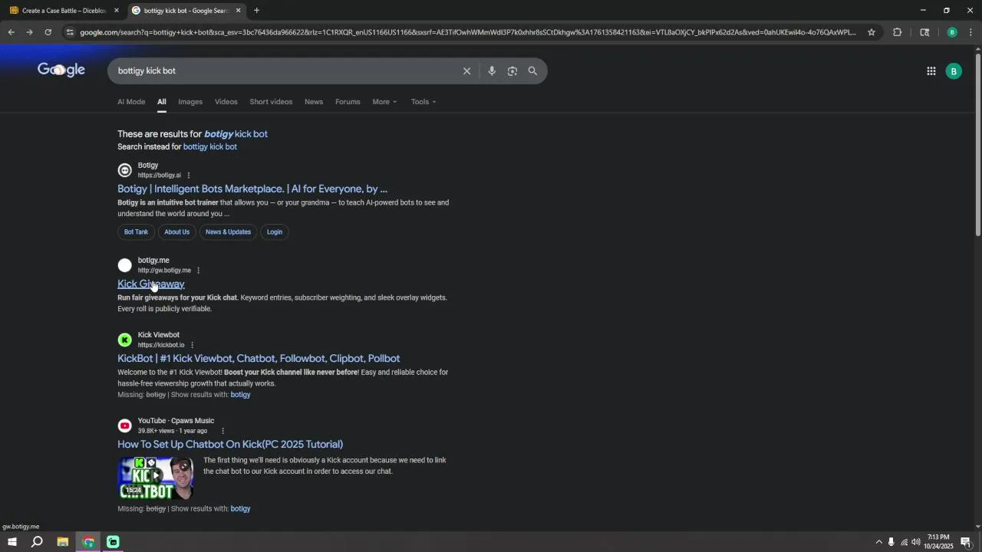Show hidden system tray icons
Viewport: 982px width, 552px height.
878,542
